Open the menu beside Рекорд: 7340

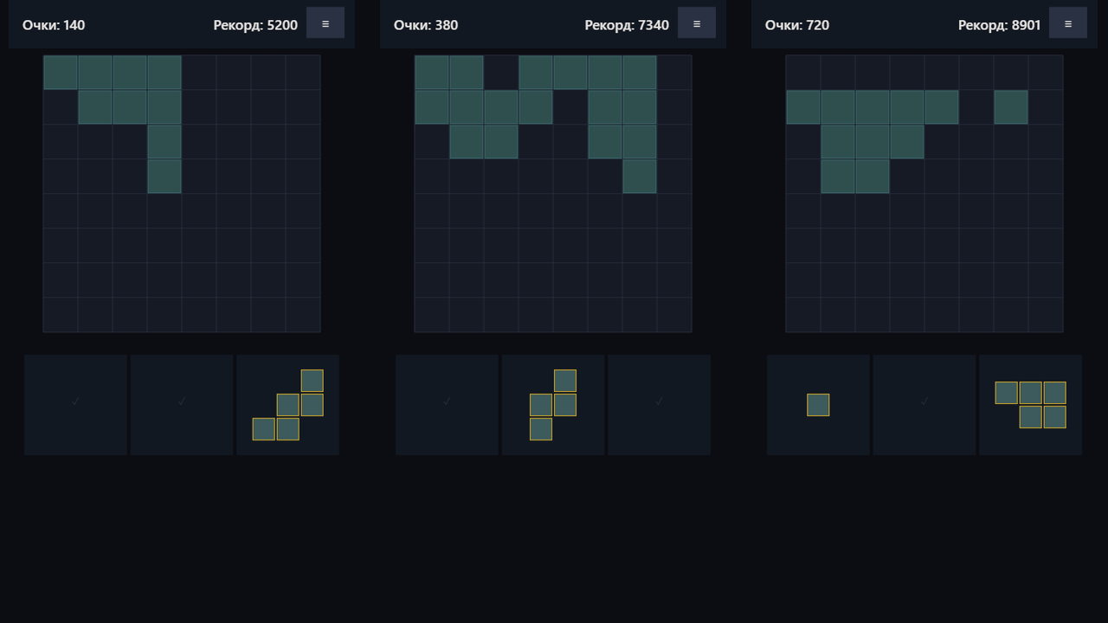(697, 23)
